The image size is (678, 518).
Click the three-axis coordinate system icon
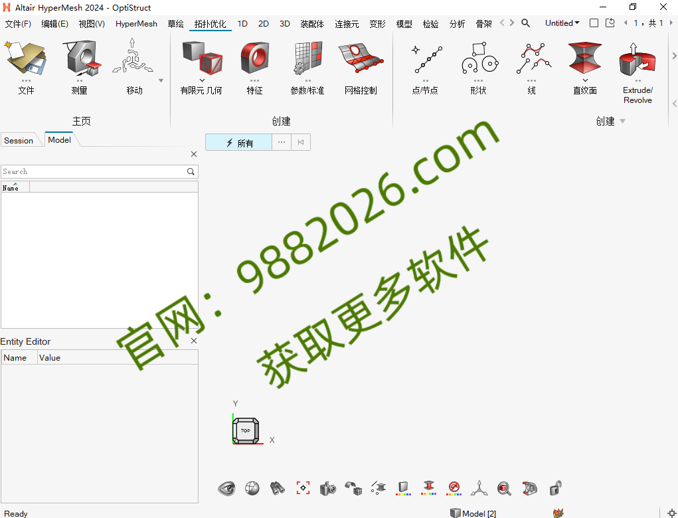(479, 489)
